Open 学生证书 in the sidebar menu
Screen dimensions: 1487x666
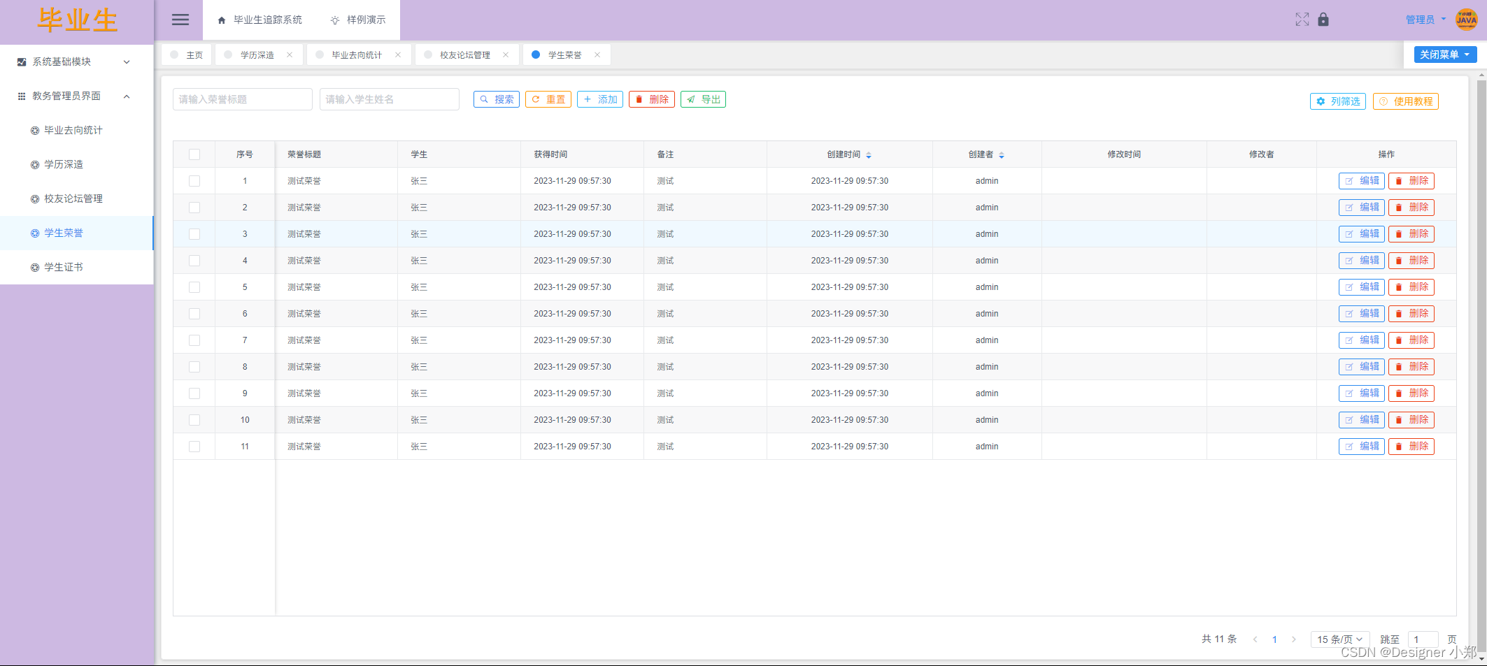[x=77, y=268]
